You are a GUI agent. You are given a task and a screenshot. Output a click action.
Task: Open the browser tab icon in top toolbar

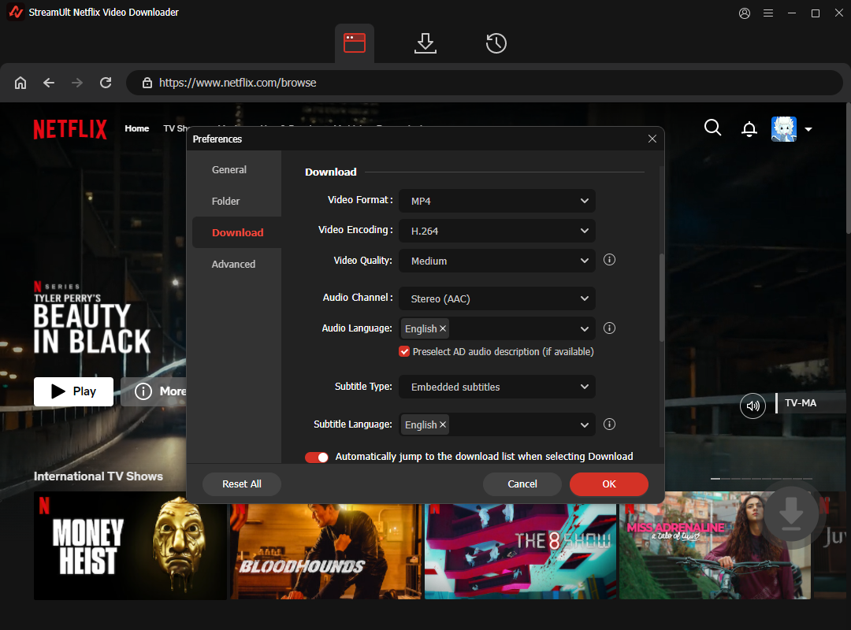(355, 43)
